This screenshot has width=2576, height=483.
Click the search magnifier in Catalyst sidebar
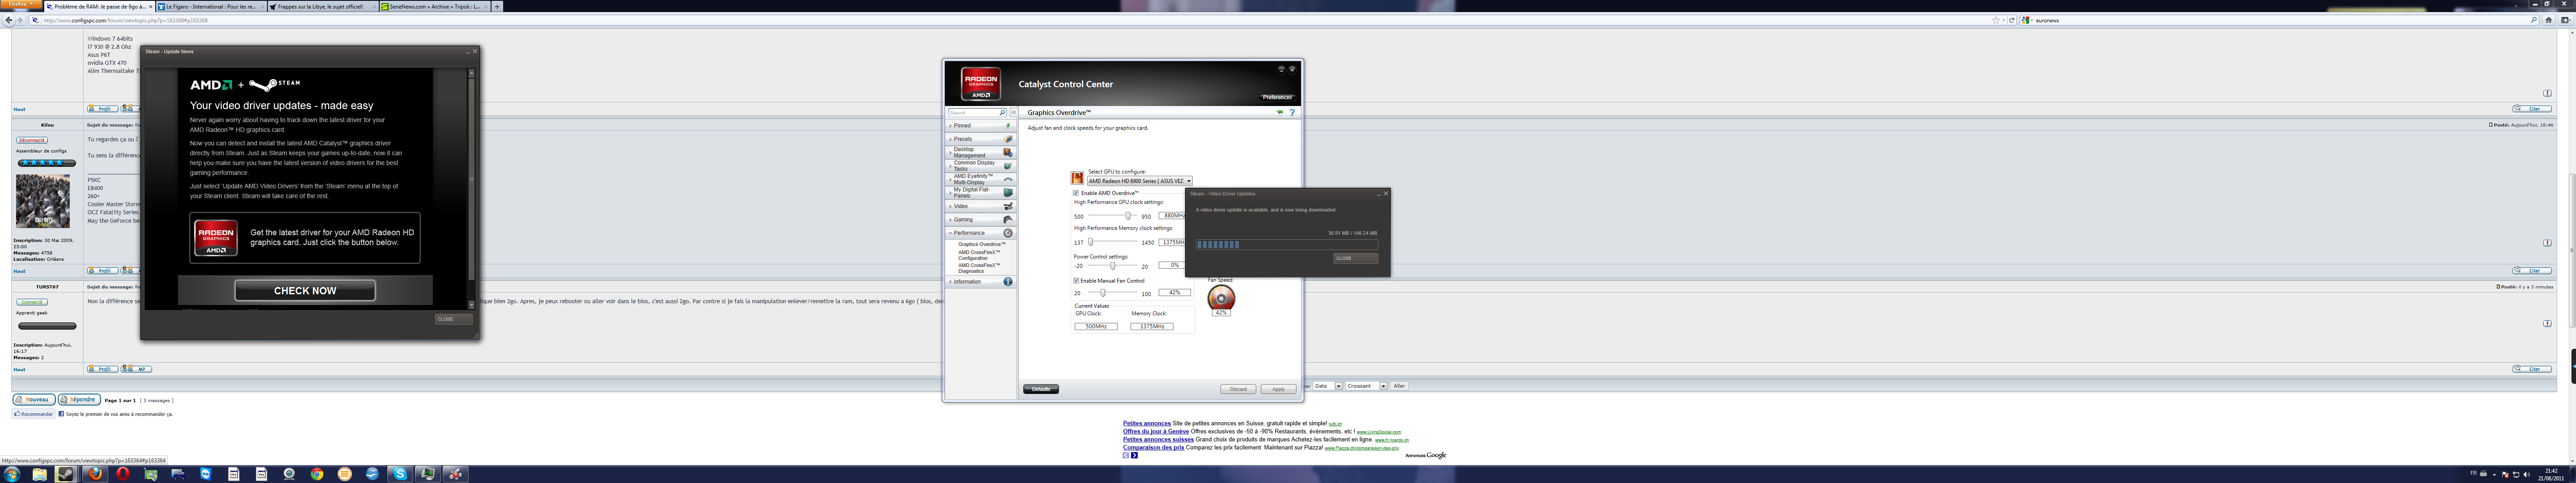[x=1002, y=113]
